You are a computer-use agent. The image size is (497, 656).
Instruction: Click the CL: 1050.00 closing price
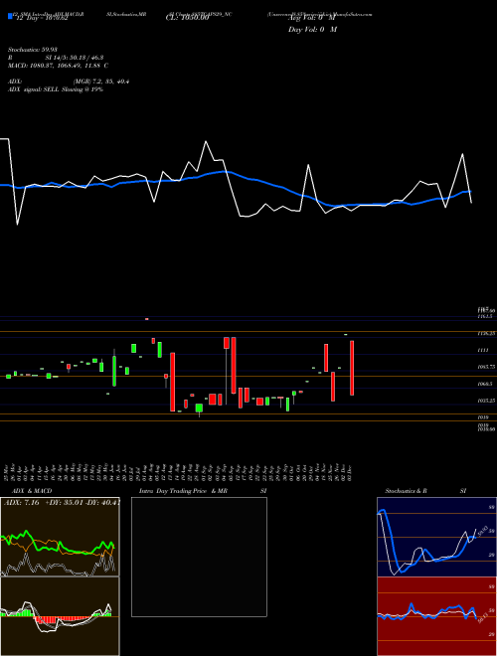[187, 19]
